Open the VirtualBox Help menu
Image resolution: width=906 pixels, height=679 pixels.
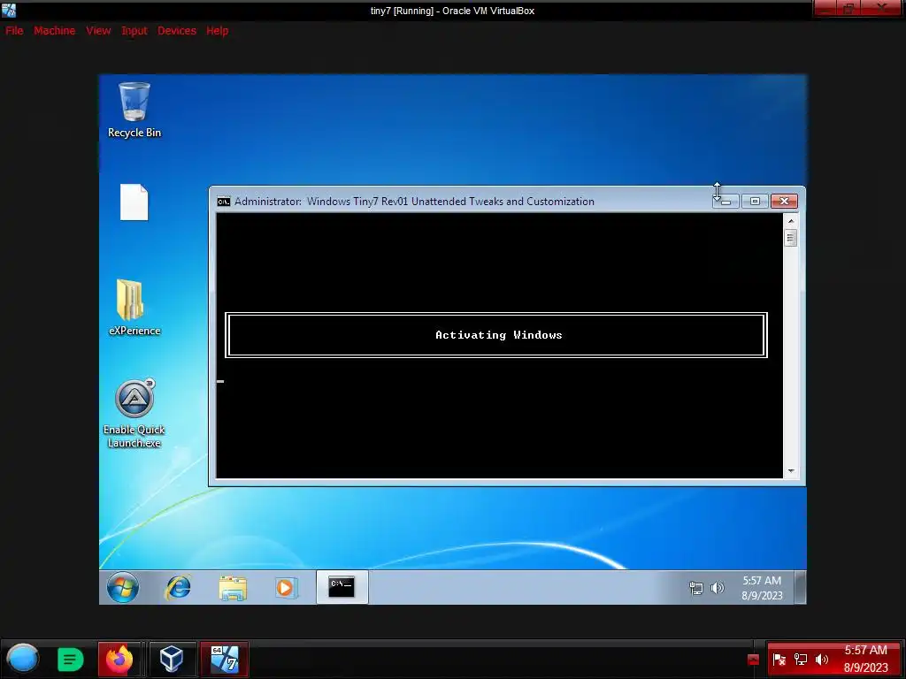pyautogui.click(x=218, y=31)
